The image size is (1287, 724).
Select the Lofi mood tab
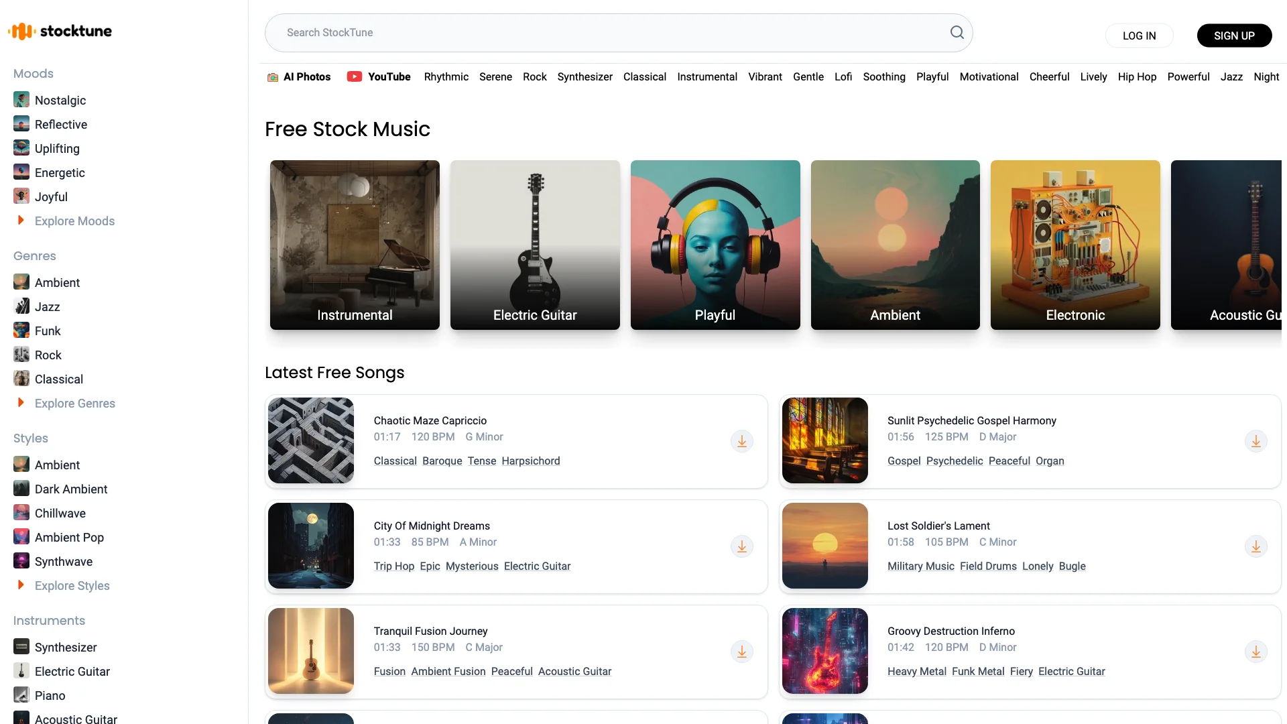click(x=843, y=77)
